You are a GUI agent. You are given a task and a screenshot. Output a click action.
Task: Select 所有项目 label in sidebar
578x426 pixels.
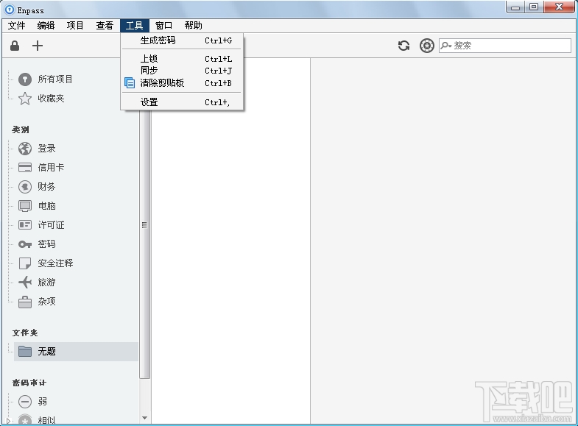tap(55, 79)
